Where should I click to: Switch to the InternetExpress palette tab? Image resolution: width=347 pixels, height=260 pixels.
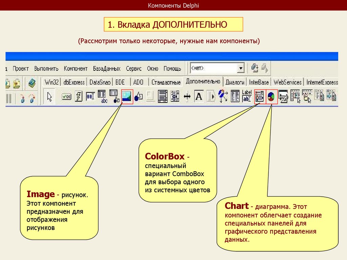coord(322,82)
